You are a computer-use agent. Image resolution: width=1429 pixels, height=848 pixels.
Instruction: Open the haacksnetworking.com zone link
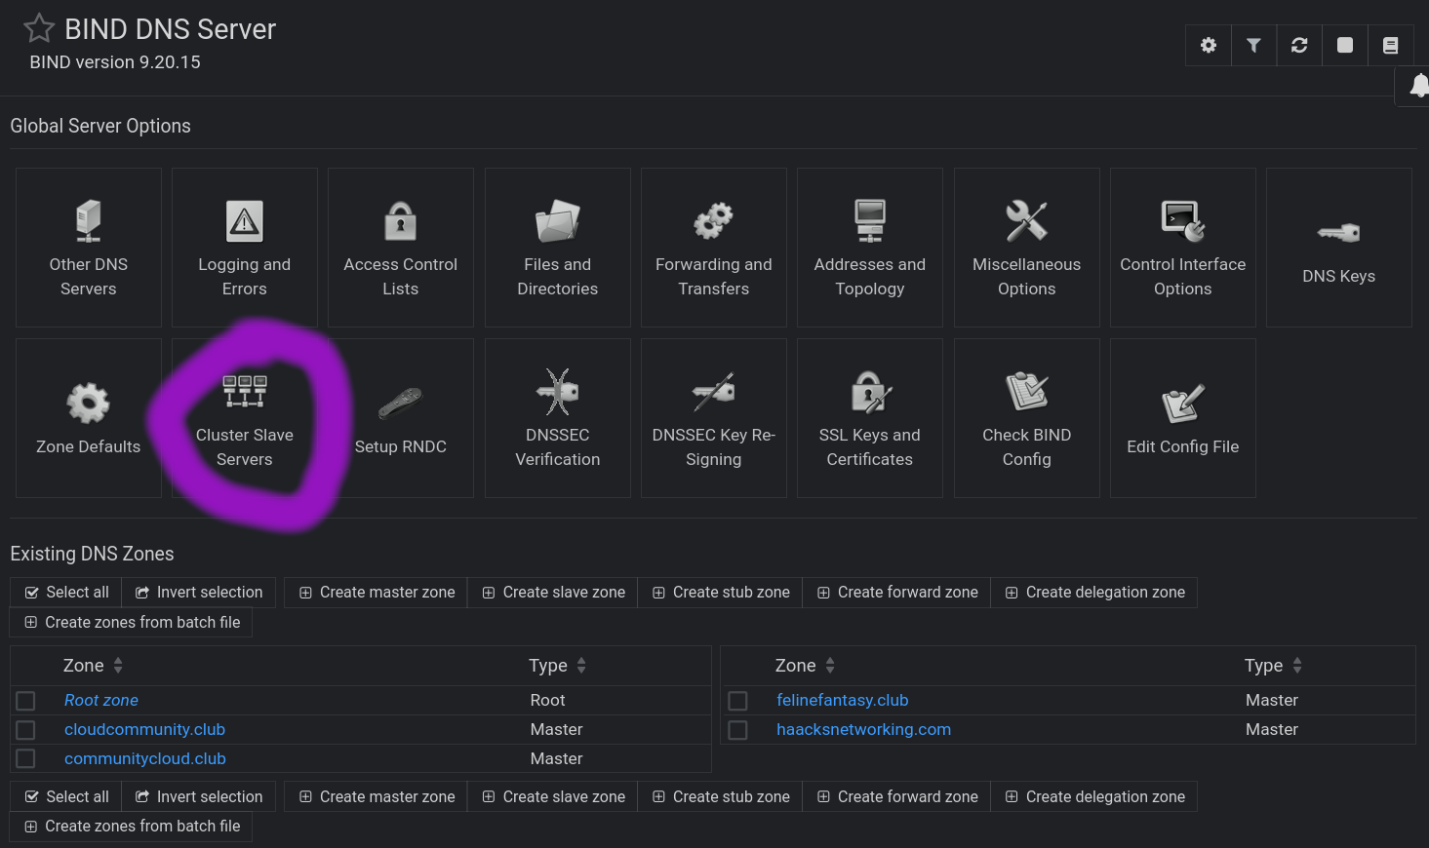coord(863,729)
